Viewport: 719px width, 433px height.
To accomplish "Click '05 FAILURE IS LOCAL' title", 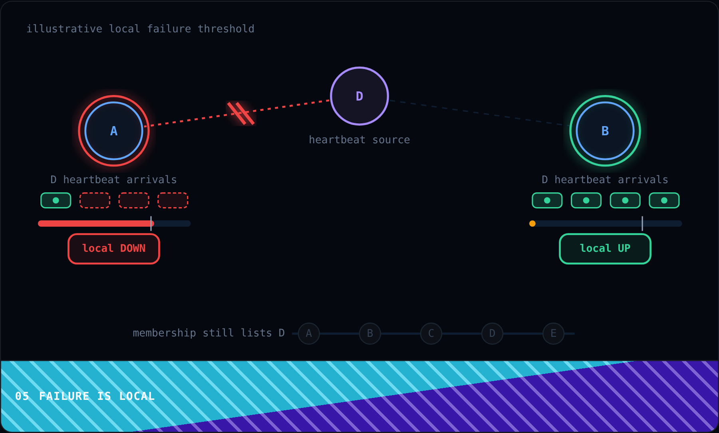I will click(85, 396).
